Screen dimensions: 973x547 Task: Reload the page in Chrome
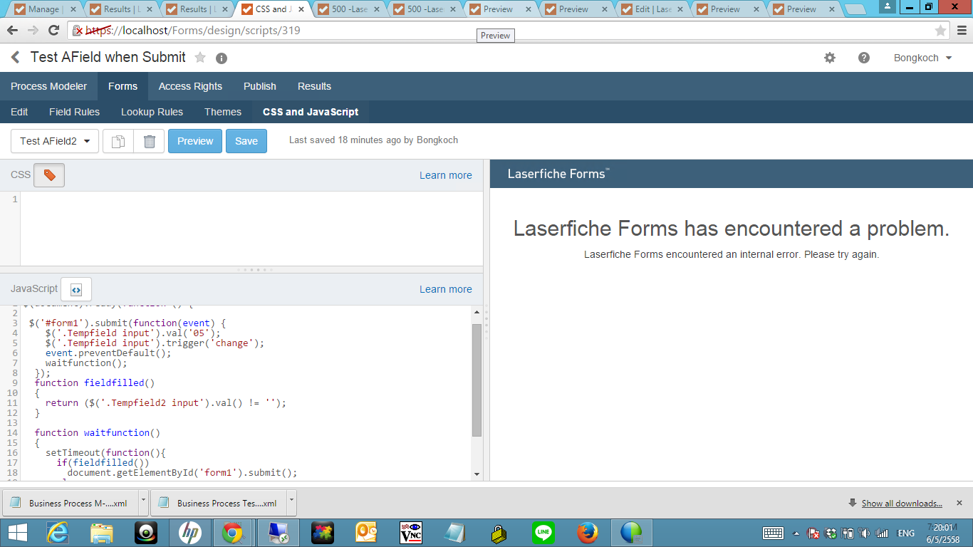[x=53, y=31]
